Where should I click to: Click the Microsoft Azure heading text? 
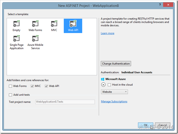[115, 79]
